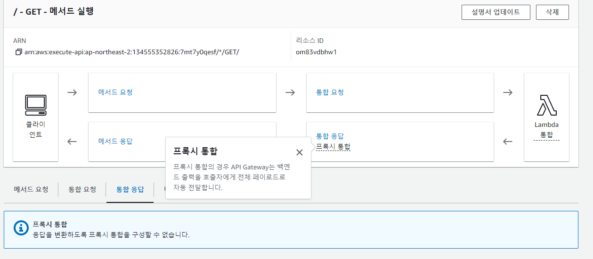Click the 삭제 button

[x=552, y=12]
